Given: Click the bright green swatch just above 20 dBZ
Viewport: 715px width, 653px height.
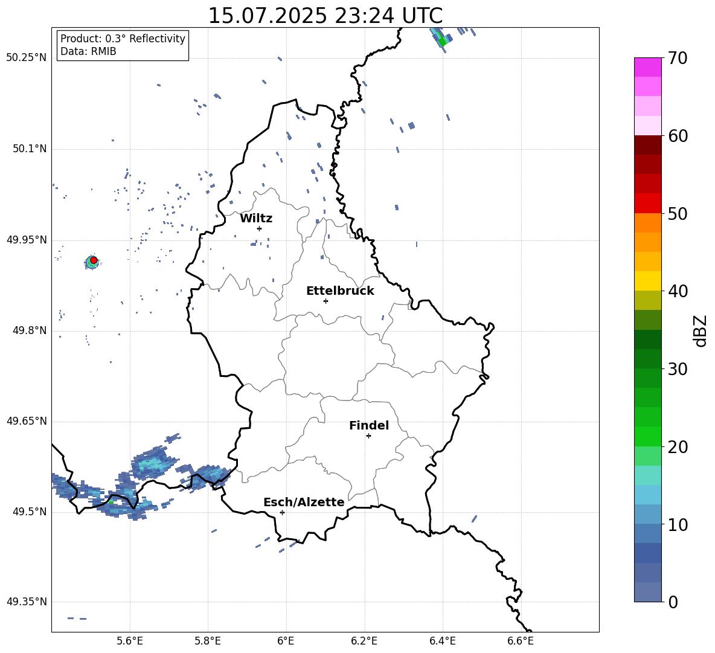Looking at the screenshot, I should coord(648,436).
